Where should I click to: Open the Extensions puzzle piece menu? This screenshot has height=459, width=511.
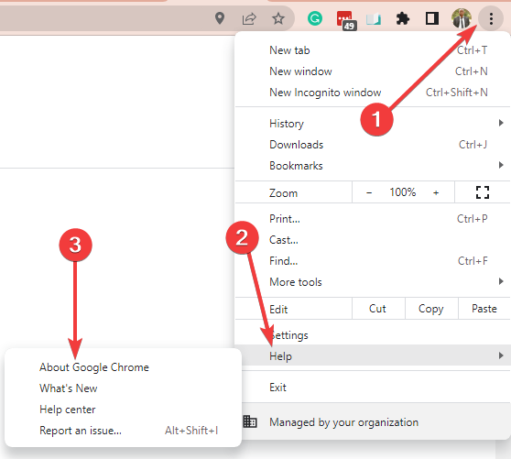[403, 18]
